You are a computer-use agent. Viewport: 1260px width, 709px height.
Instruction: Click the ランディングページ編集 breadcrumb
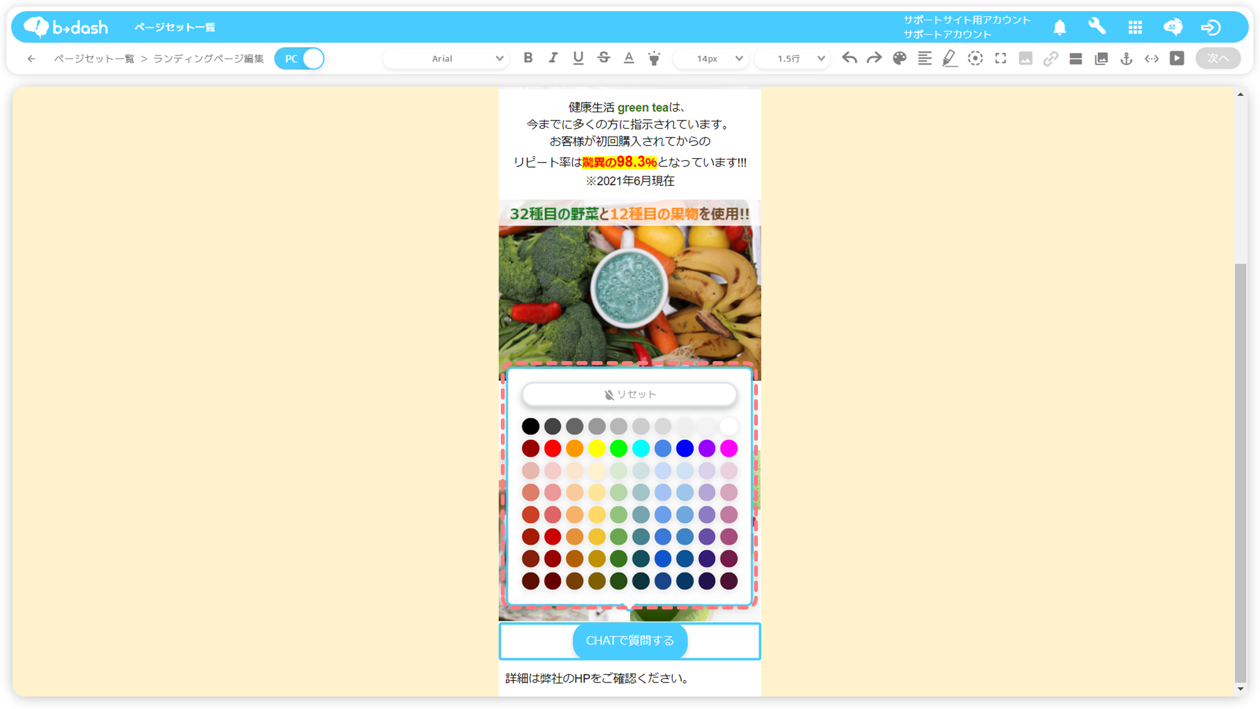click(209, 59)
